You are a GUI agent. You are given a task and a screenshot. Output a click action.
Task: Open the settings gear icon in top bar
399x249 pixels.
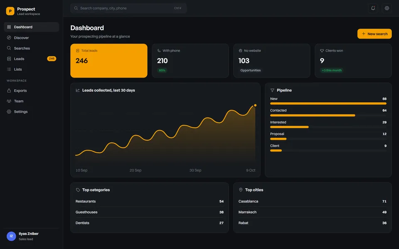pos(387,8)
